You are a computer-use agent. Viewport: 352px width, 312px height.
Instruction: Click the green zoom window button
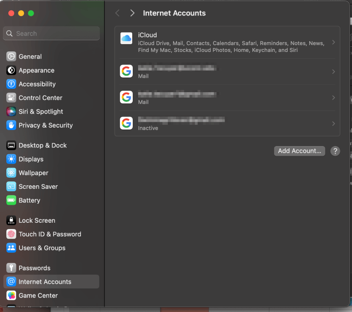[31, 13]
